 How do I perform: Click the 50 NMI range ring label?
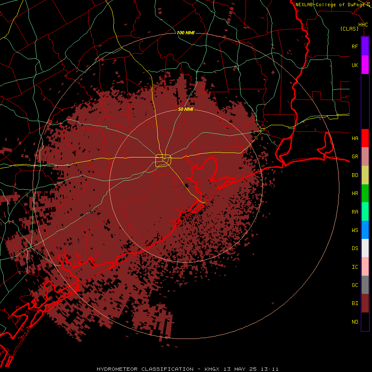pyautogui.click(x=186, y=109)
